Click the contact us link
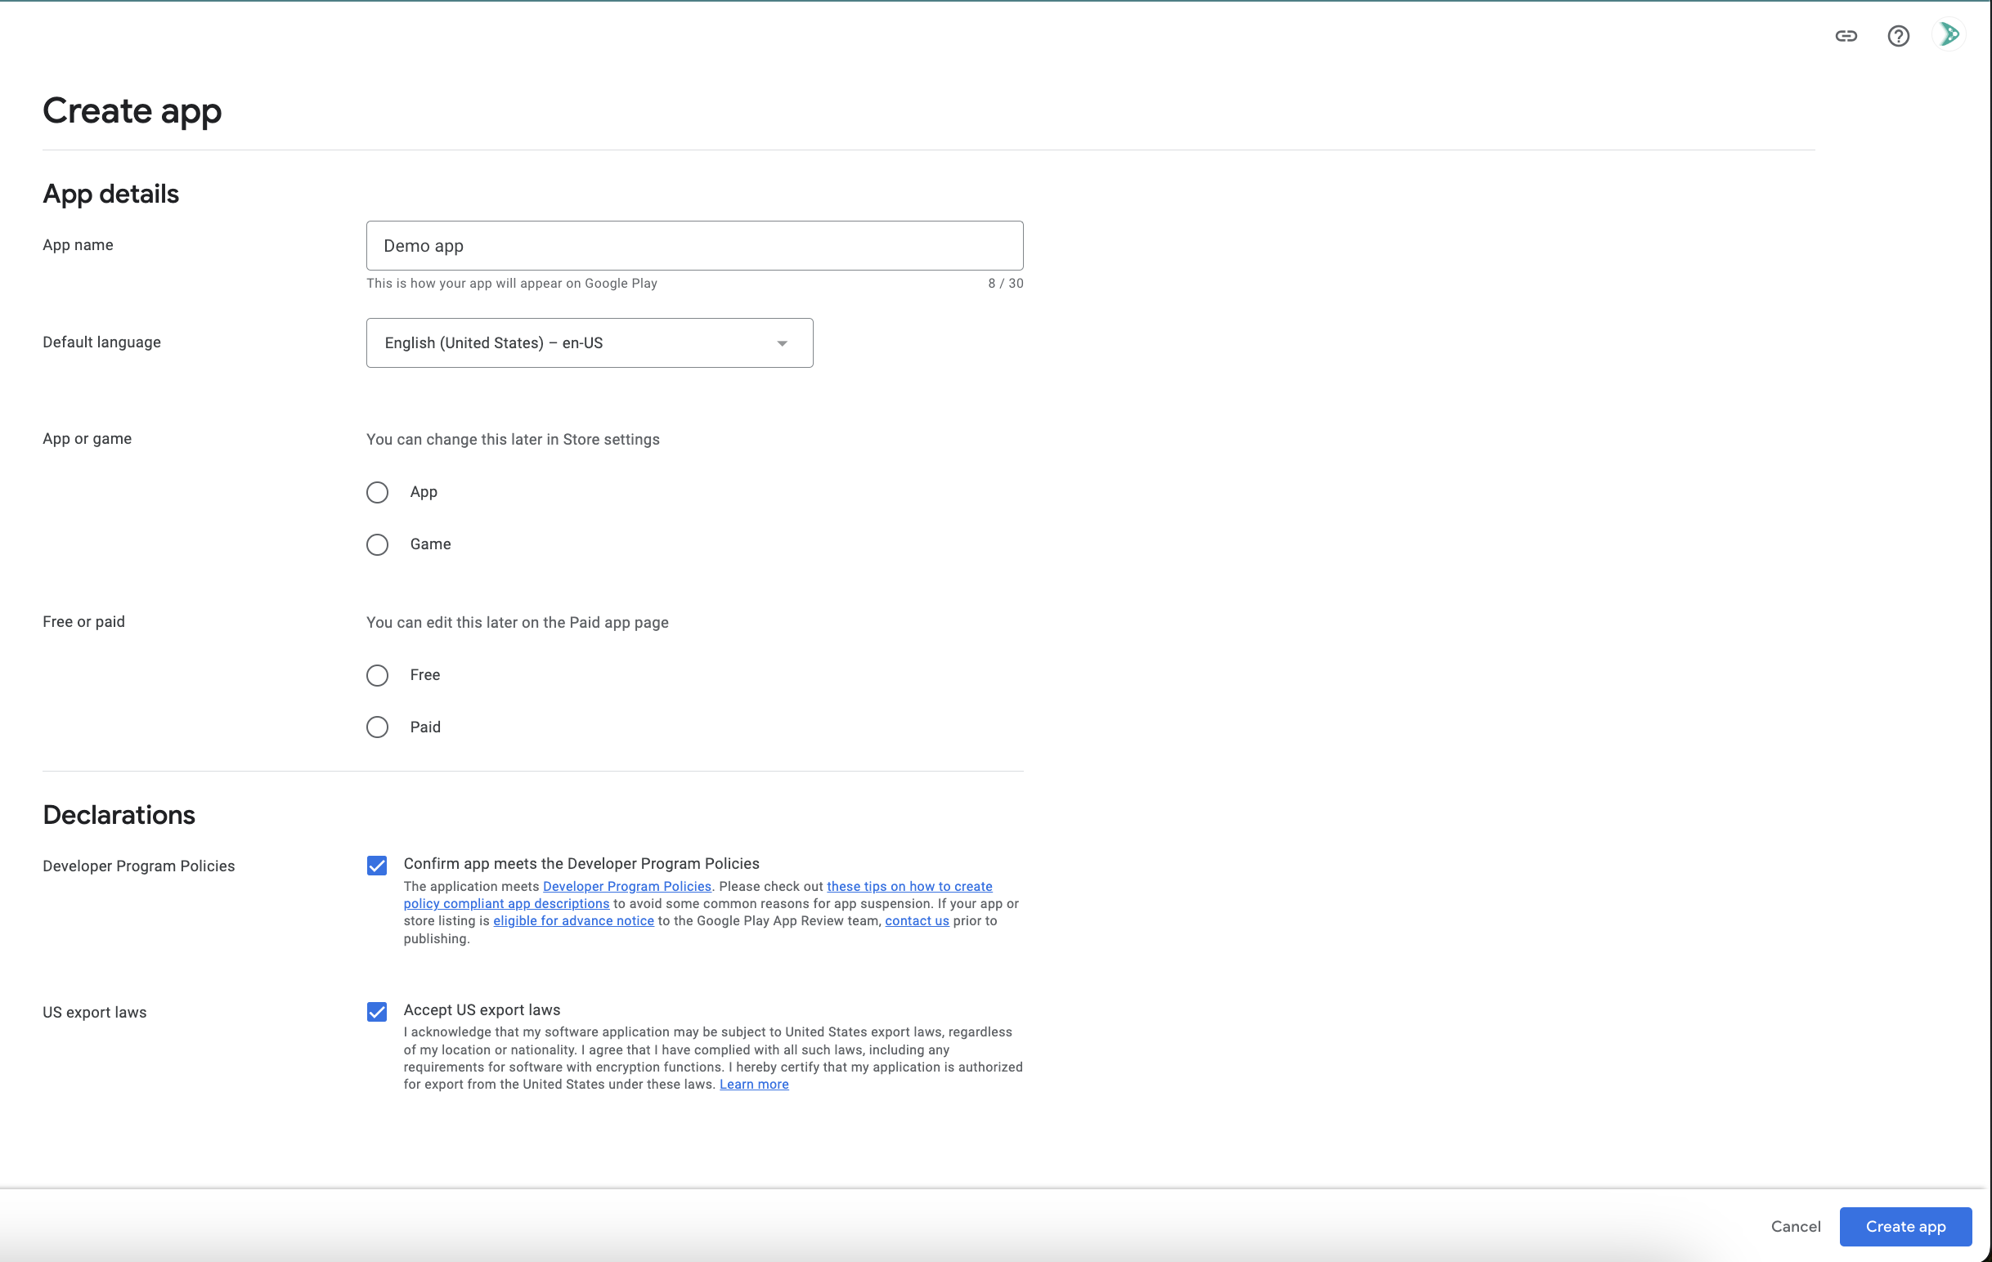Image resolution: width=1992 pixels, height=1262 pixels. pos(917,921)
